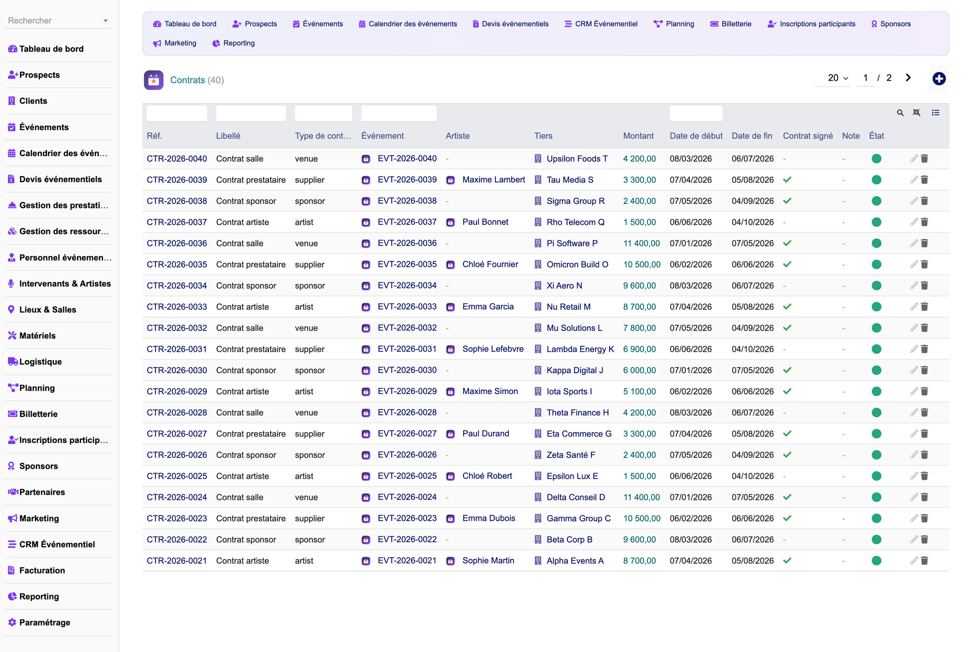
Task: Click signed checkmark for CTR-2026-0035
Action: 787,264
